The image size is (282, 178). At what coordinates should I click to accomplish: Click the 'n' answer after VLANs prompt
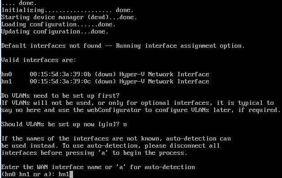tap(125, 124)
